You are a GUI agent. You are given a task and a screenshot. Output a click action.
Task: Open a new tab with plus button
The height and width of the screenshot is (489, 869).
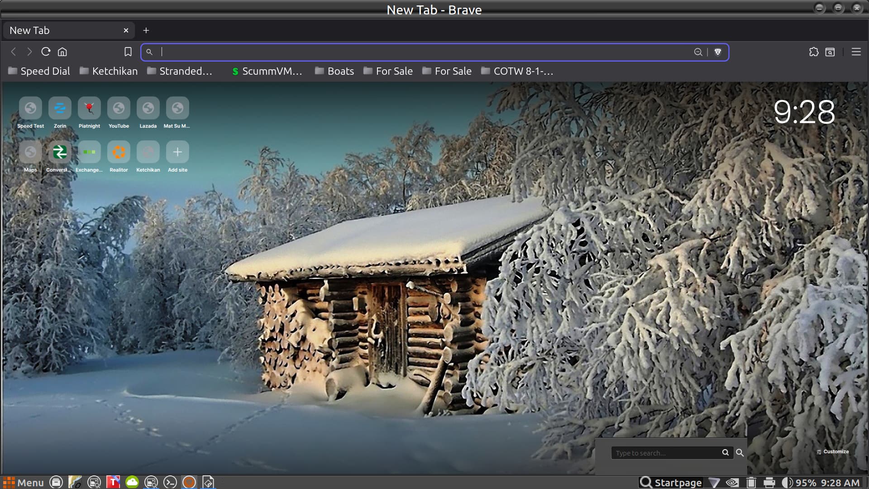[146, 30]
